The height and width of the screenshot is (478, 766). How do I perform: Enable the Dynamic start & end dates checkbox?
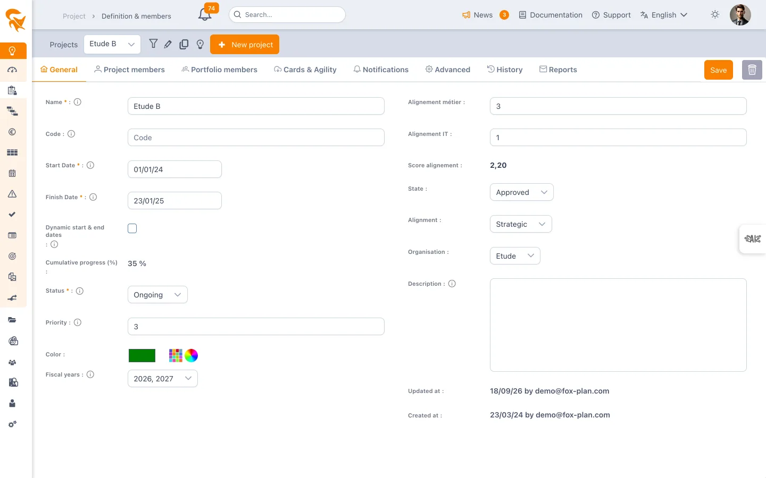132,228
